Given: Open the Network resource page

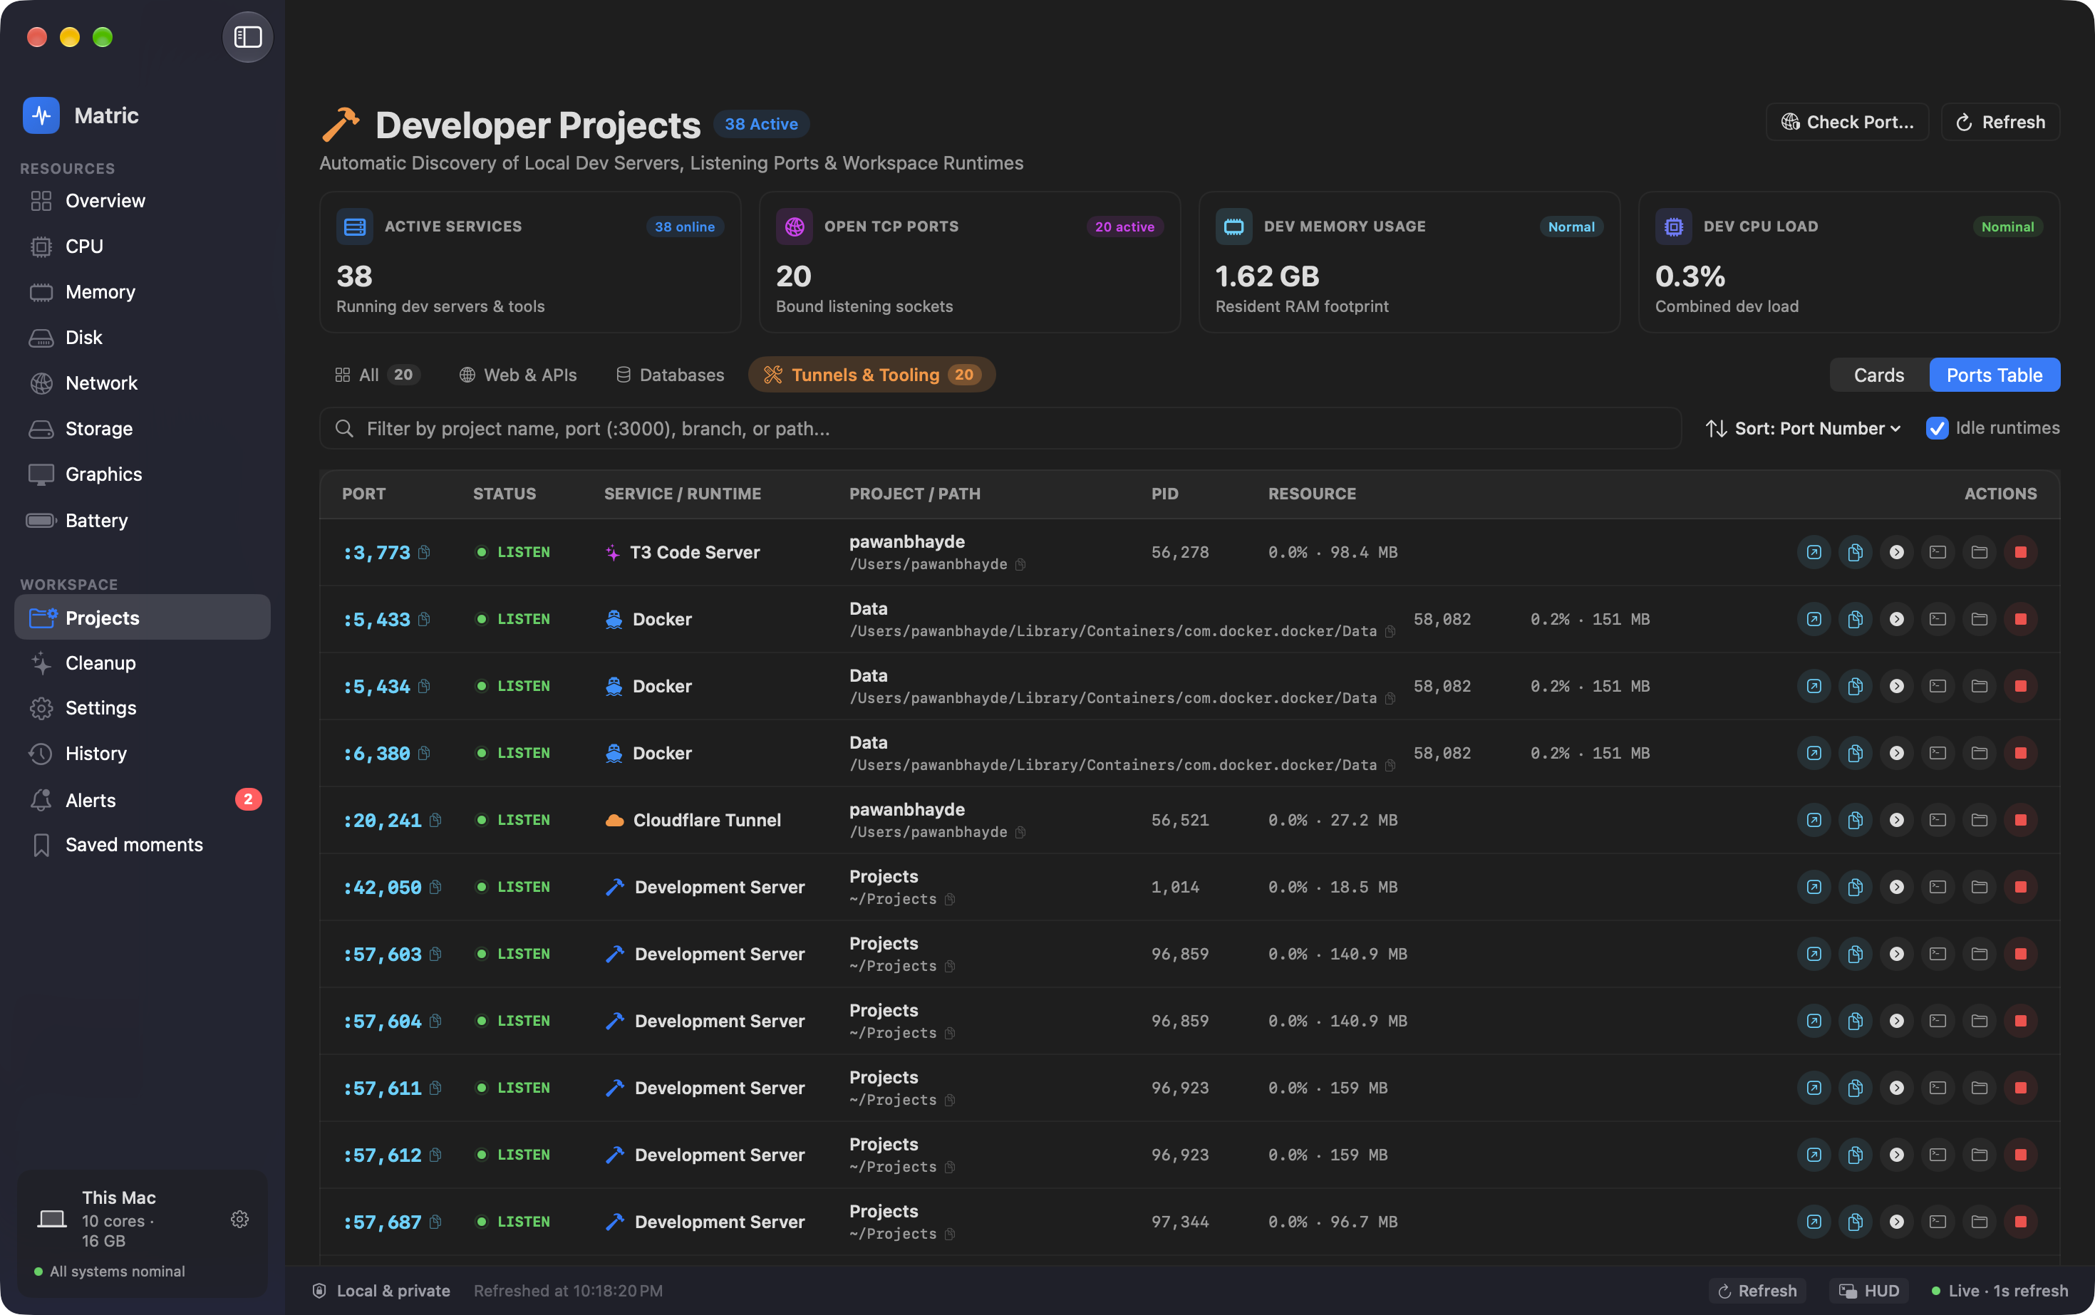Looking at the screenshot, I should point(143,383).
